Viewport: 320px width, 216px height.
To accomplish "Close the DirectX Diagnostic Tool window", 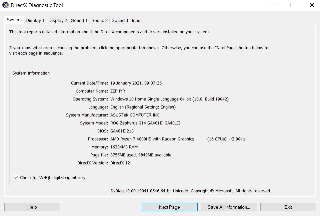I will tap(312, 5).
